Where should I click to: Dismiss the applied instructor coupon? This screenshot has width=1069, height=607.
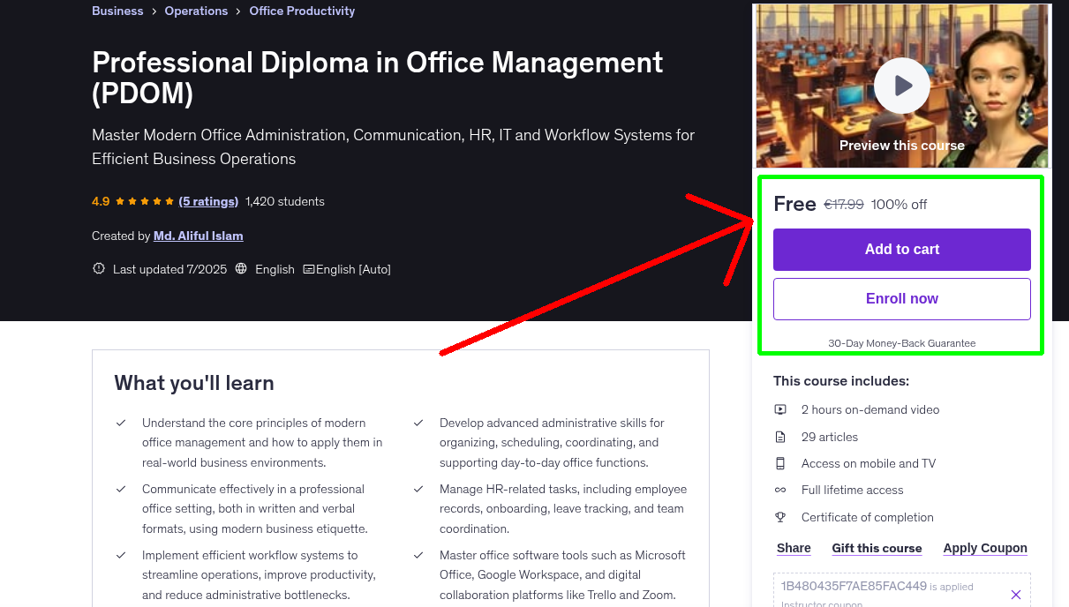1016,594
